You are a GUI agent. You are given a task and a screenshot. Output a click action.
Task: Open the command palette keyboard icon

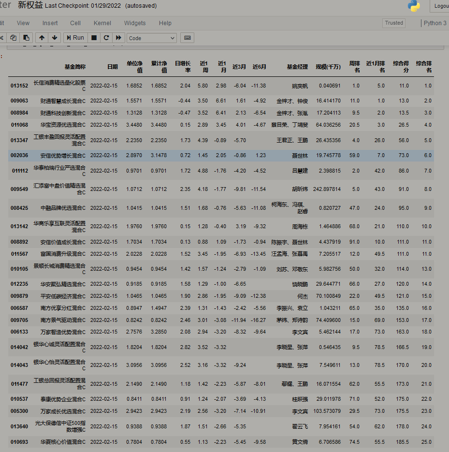pyautogui.click(x=188, y=38)
